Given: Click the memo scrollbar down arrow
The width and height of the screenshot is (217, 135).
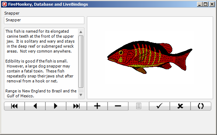Looking at the screenshot, I should tap(81, 95).
